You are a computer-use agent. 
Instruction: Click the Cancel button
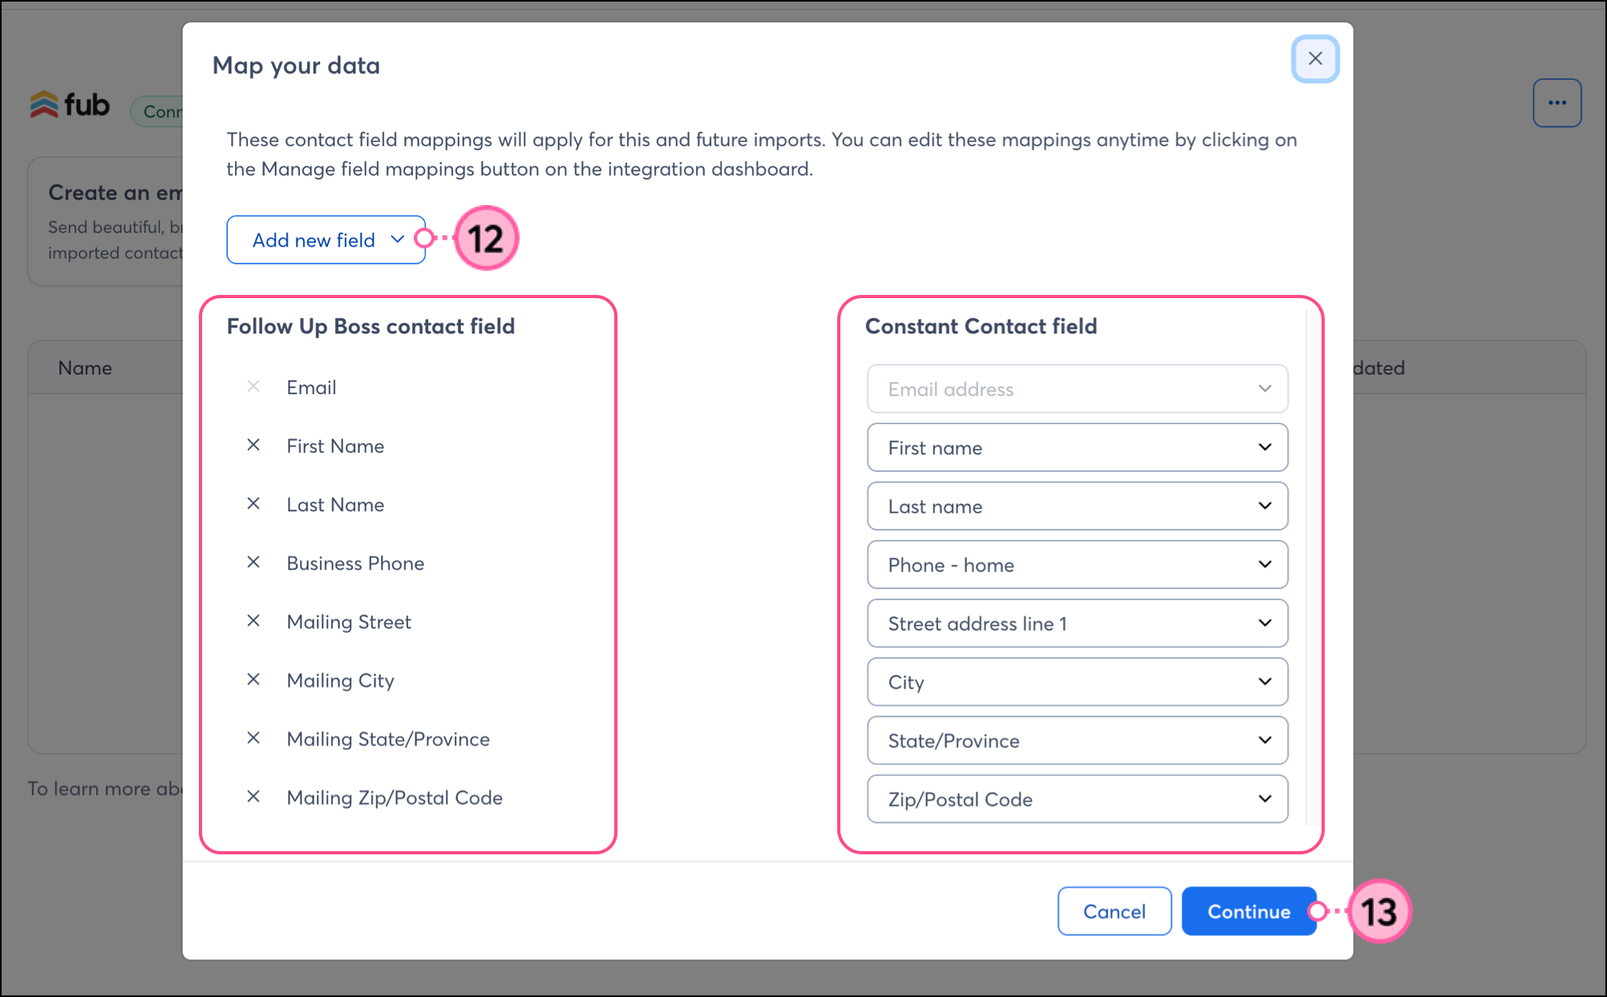[x=1115, y=911]
